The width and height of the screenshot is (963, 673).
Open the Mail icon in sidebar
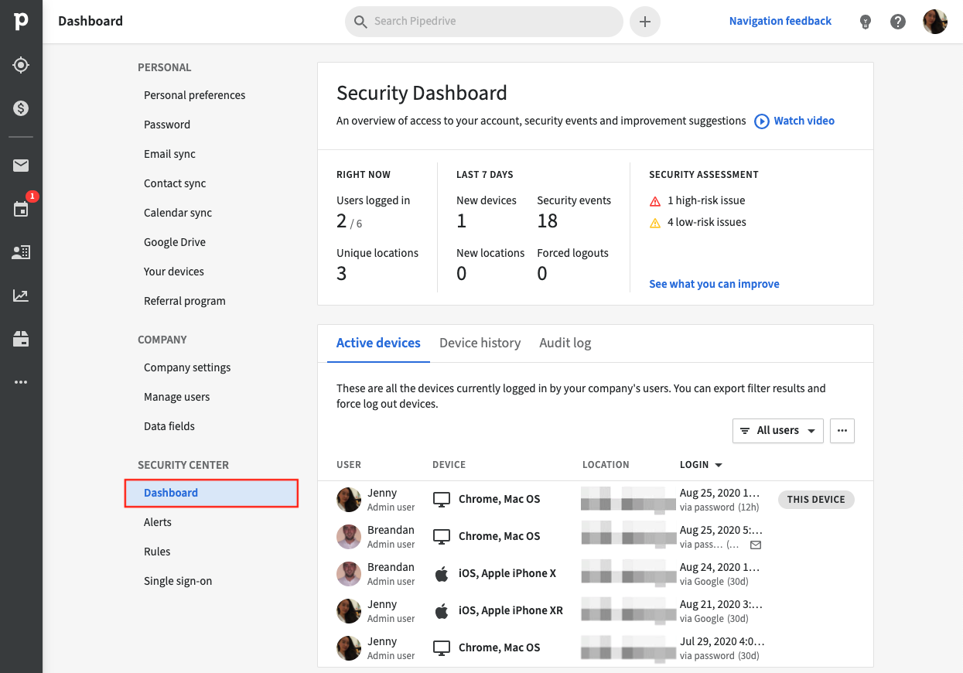21,166
